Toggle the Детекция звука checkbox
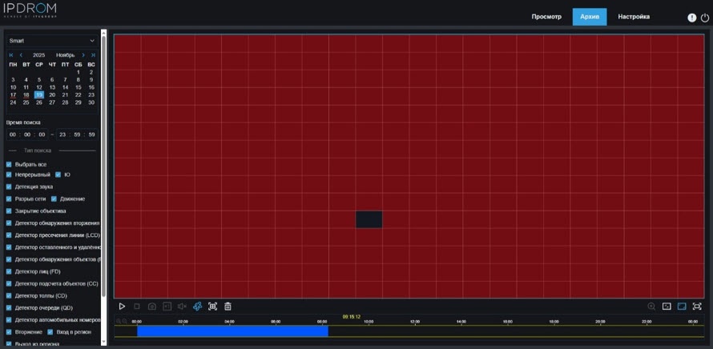The image size is (713, 349). tap(9, 187)
